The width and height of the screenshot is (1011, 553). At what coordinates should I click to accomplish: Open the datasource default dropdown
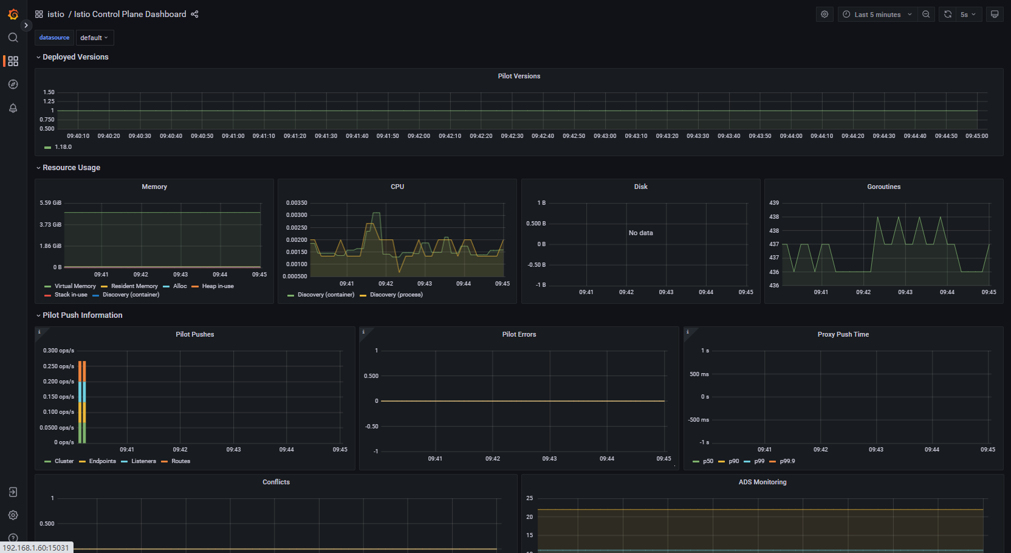click(95, 38)
